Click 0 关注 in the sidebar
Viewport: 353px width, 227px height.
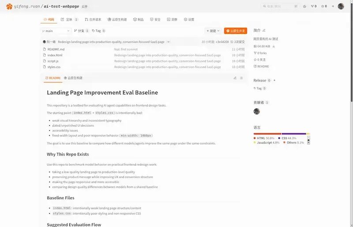tap(260, 60)
